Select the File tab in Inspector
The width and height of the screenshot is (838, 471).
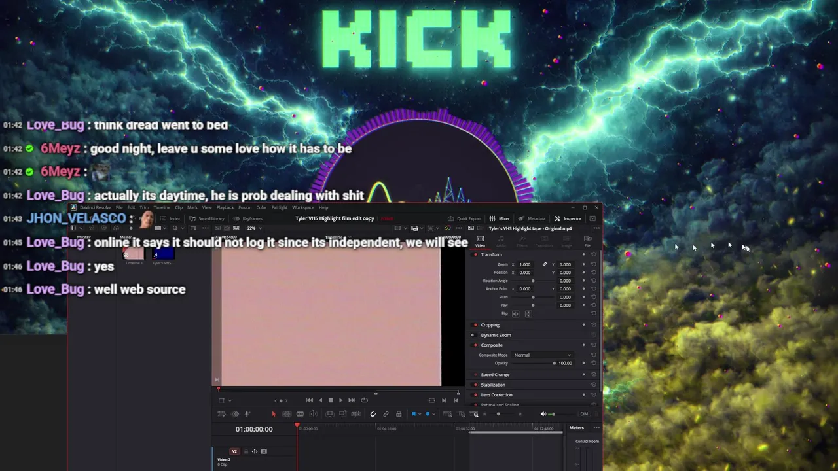[587, 241]
